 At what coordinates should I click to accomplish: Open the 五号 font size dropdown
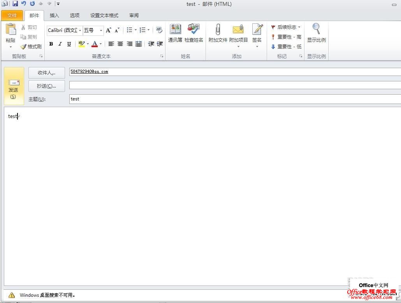(100, 30)
